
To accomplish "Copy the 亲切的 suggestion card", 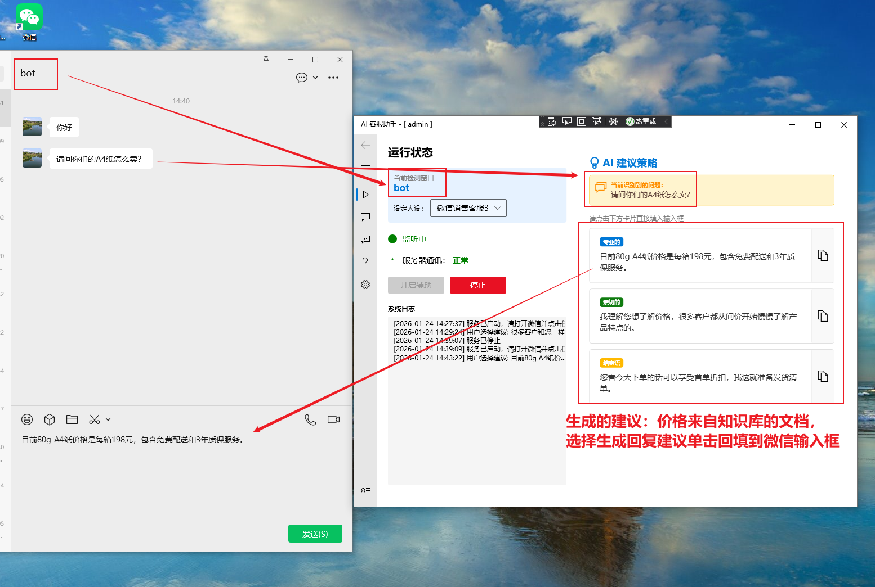I will click(823, 316).
